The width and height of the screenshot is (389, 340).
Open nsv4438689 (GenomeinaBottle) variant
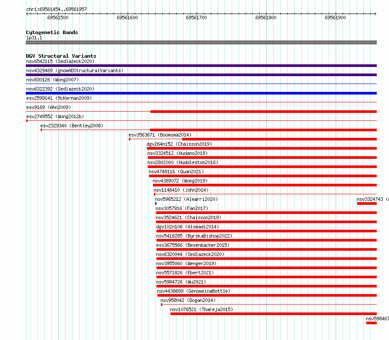(x=194, y=291)
